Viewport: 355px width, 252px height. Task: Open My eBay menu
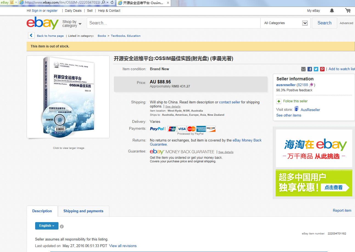(314, 11)
